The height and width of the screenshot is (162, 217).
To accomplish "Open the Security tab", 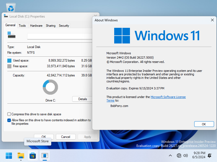I will coord(64,25).
